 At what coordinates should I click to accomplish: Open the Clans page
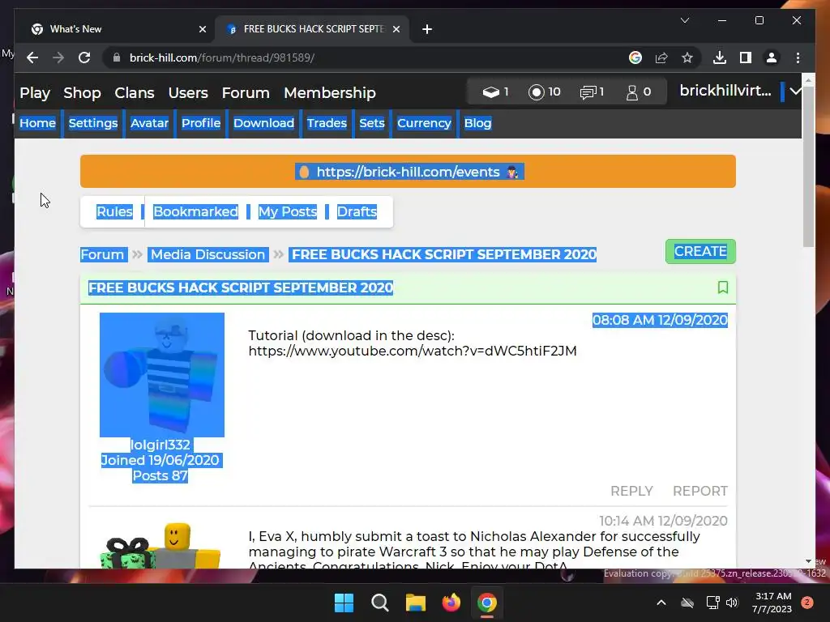point(135,92)
